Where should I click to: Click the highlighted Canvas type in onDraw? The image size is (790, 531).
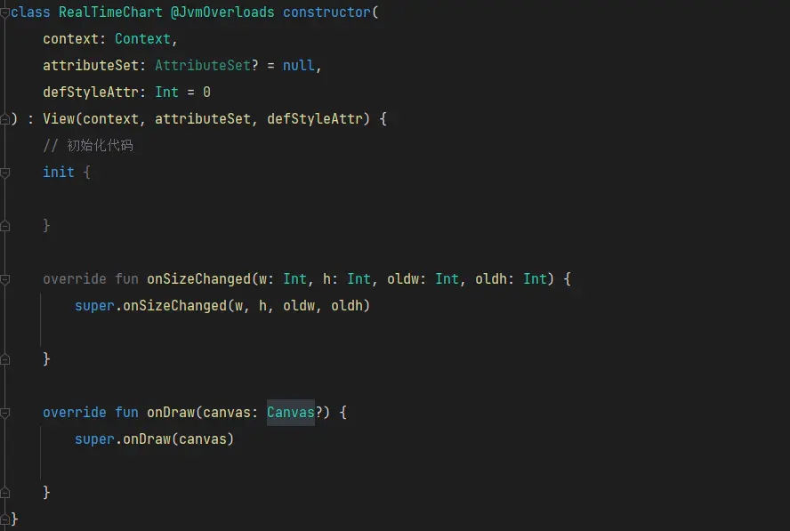tap(291, 413)
